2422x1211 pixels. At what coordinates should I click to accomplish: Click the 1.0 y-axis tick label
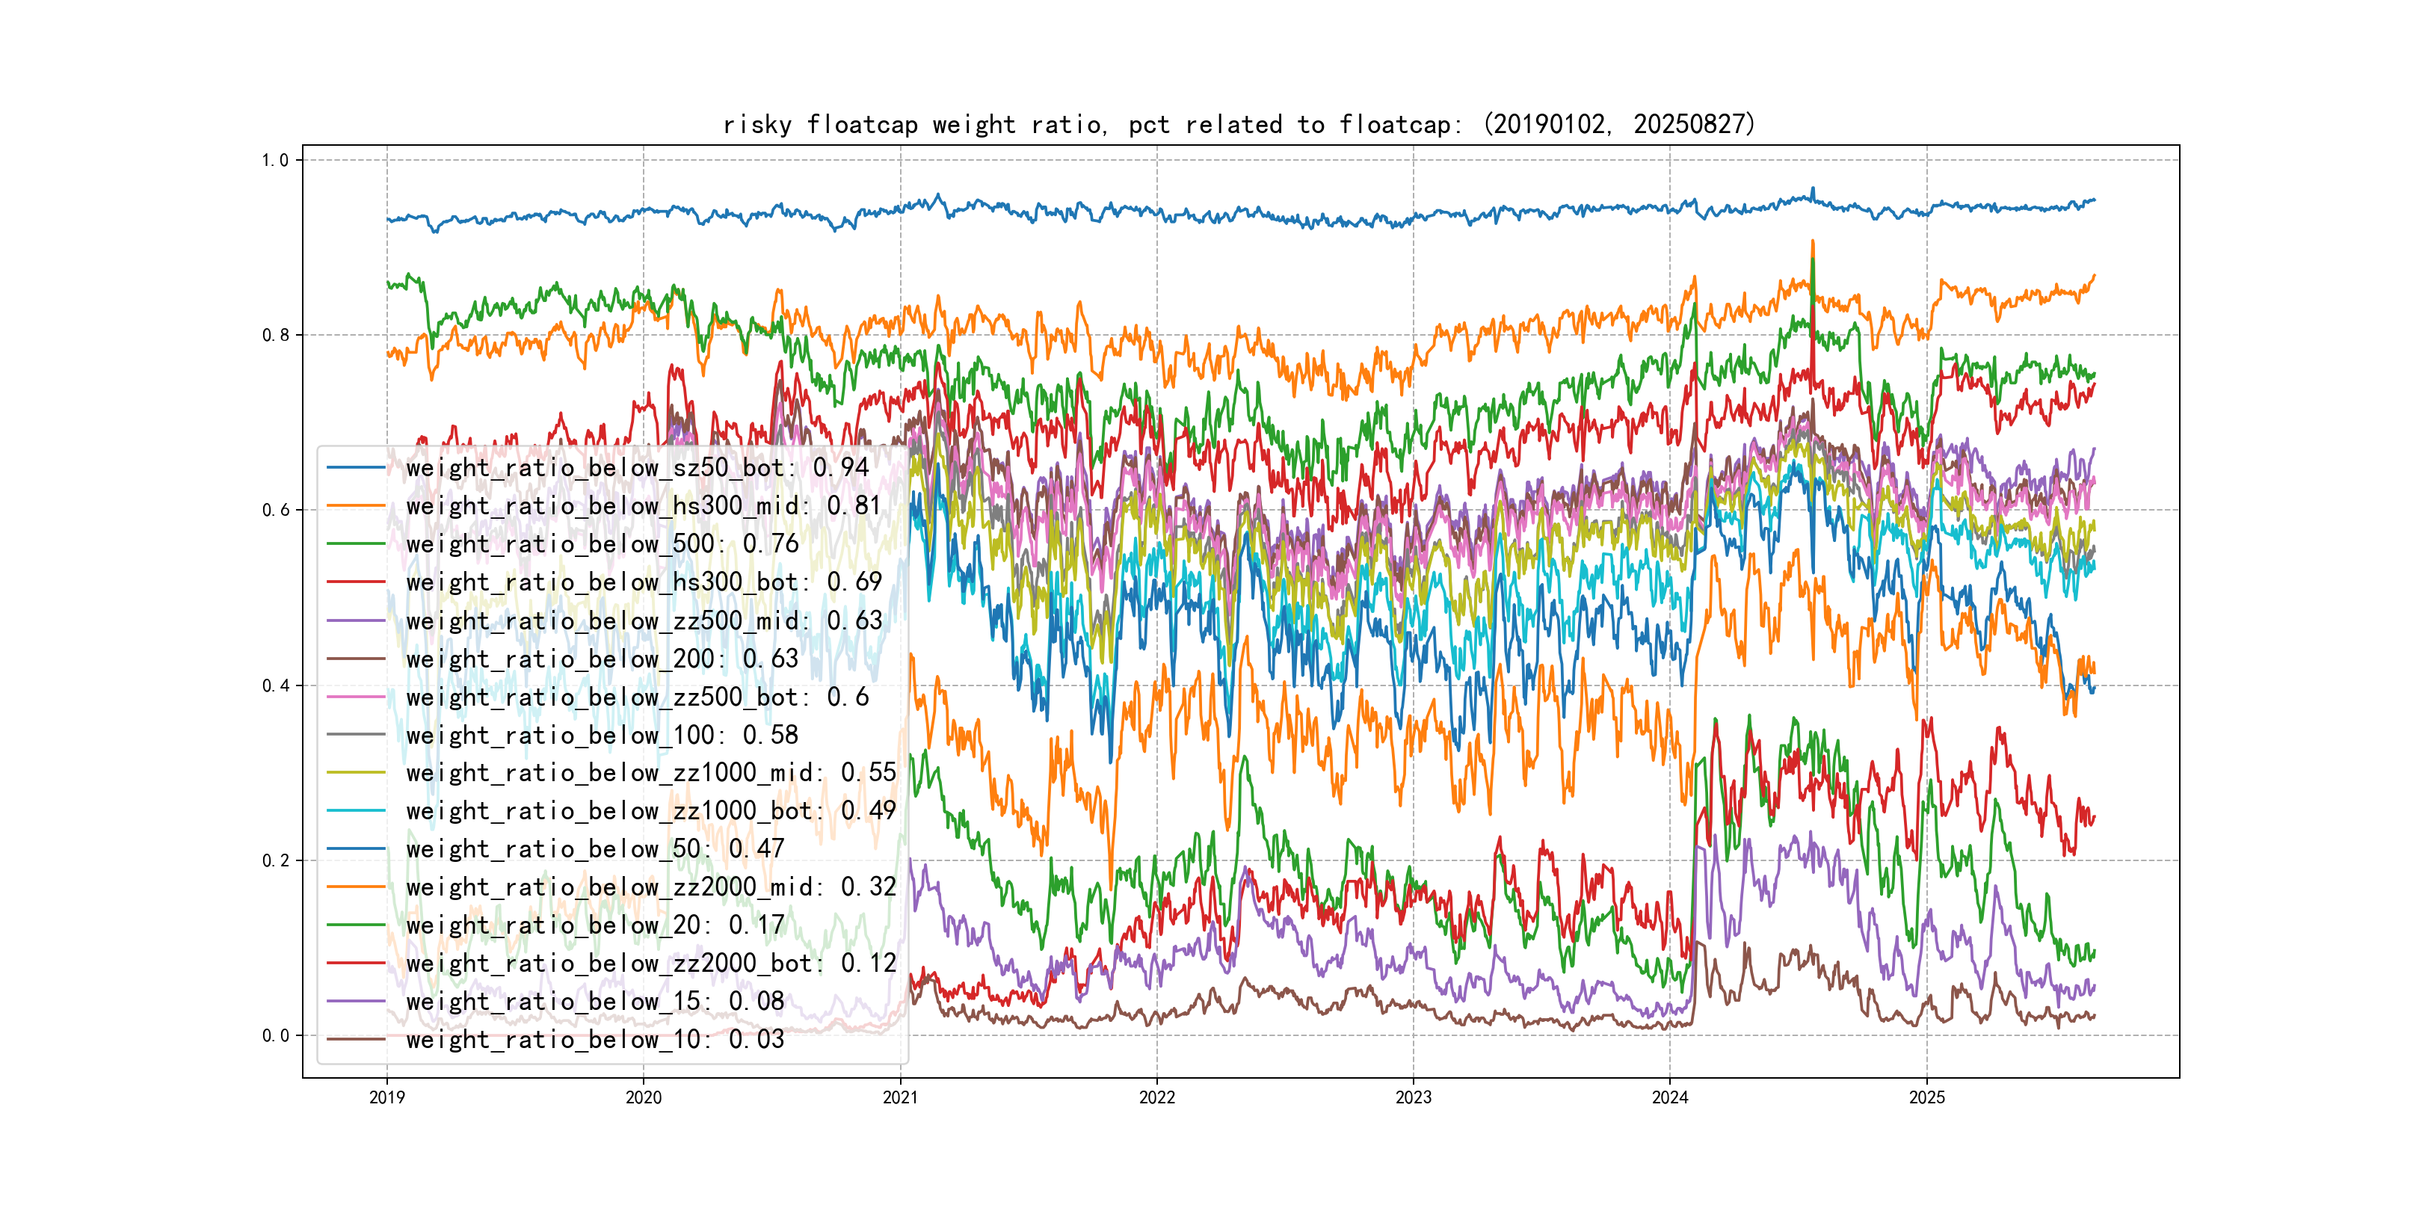click(274, 160)
